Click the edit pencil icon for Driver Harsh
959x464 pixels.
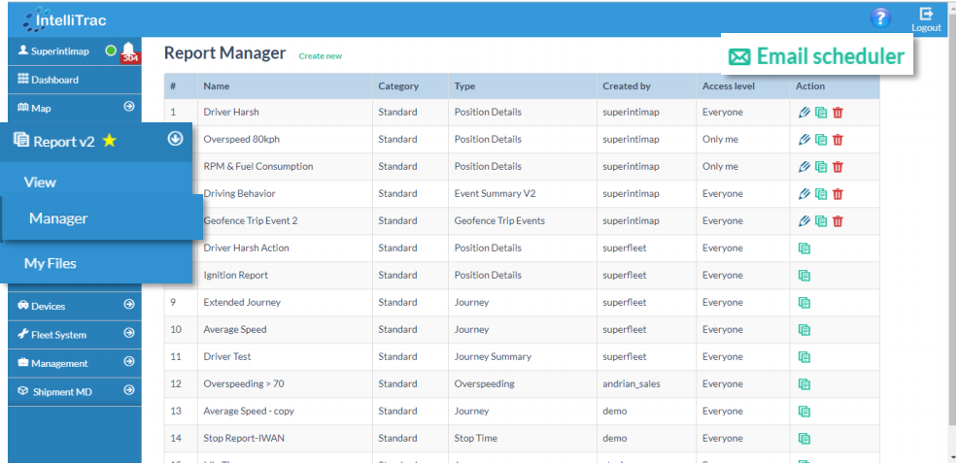(804, 113)
